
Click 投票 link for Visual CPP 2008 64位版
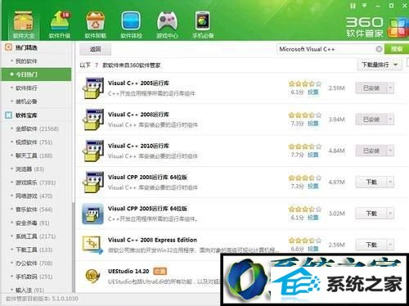(x=313, y=187)
